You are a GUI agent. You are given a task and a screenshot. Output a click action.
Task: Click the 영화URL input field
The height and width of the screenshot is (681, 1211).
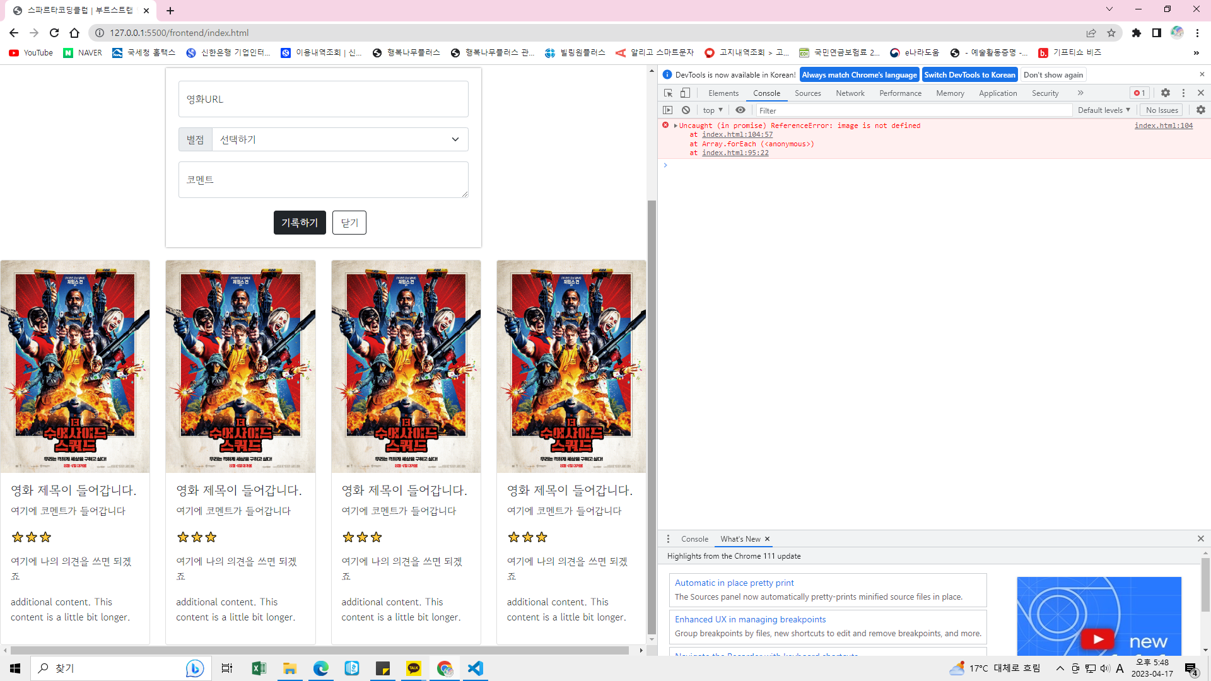tap(324, 99)
